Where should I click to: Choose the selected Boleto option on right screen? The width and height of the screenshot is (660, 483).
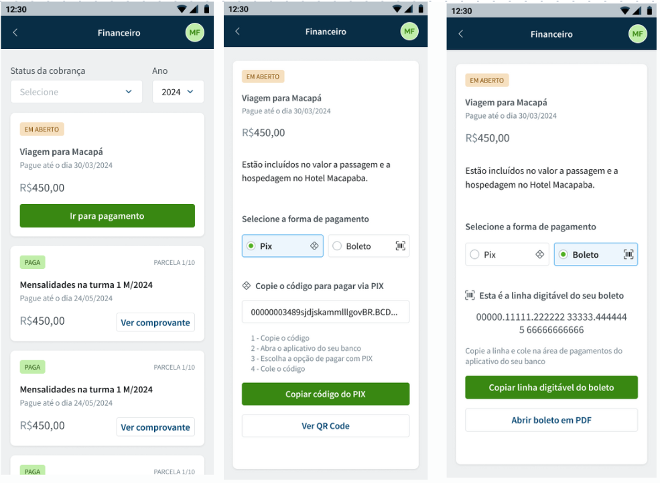[596, 254]
